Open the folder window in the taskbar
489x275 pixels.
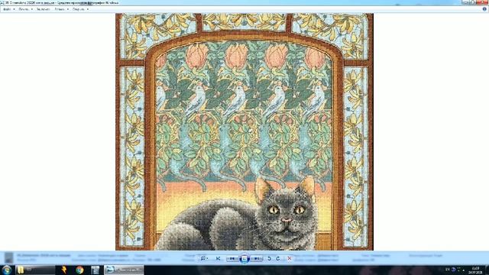(x=35, y=270)
